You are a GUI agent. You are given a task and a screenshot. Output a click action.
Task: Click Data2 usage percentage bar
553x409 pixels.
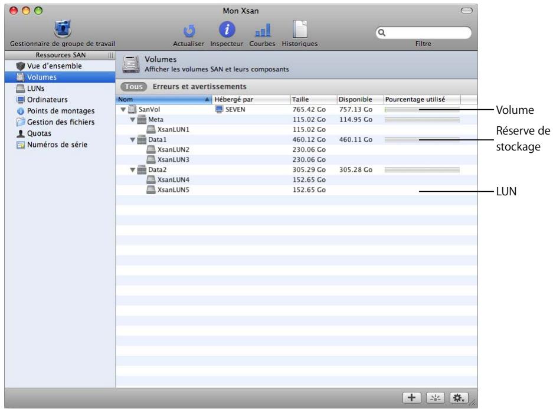click(422, 170)
